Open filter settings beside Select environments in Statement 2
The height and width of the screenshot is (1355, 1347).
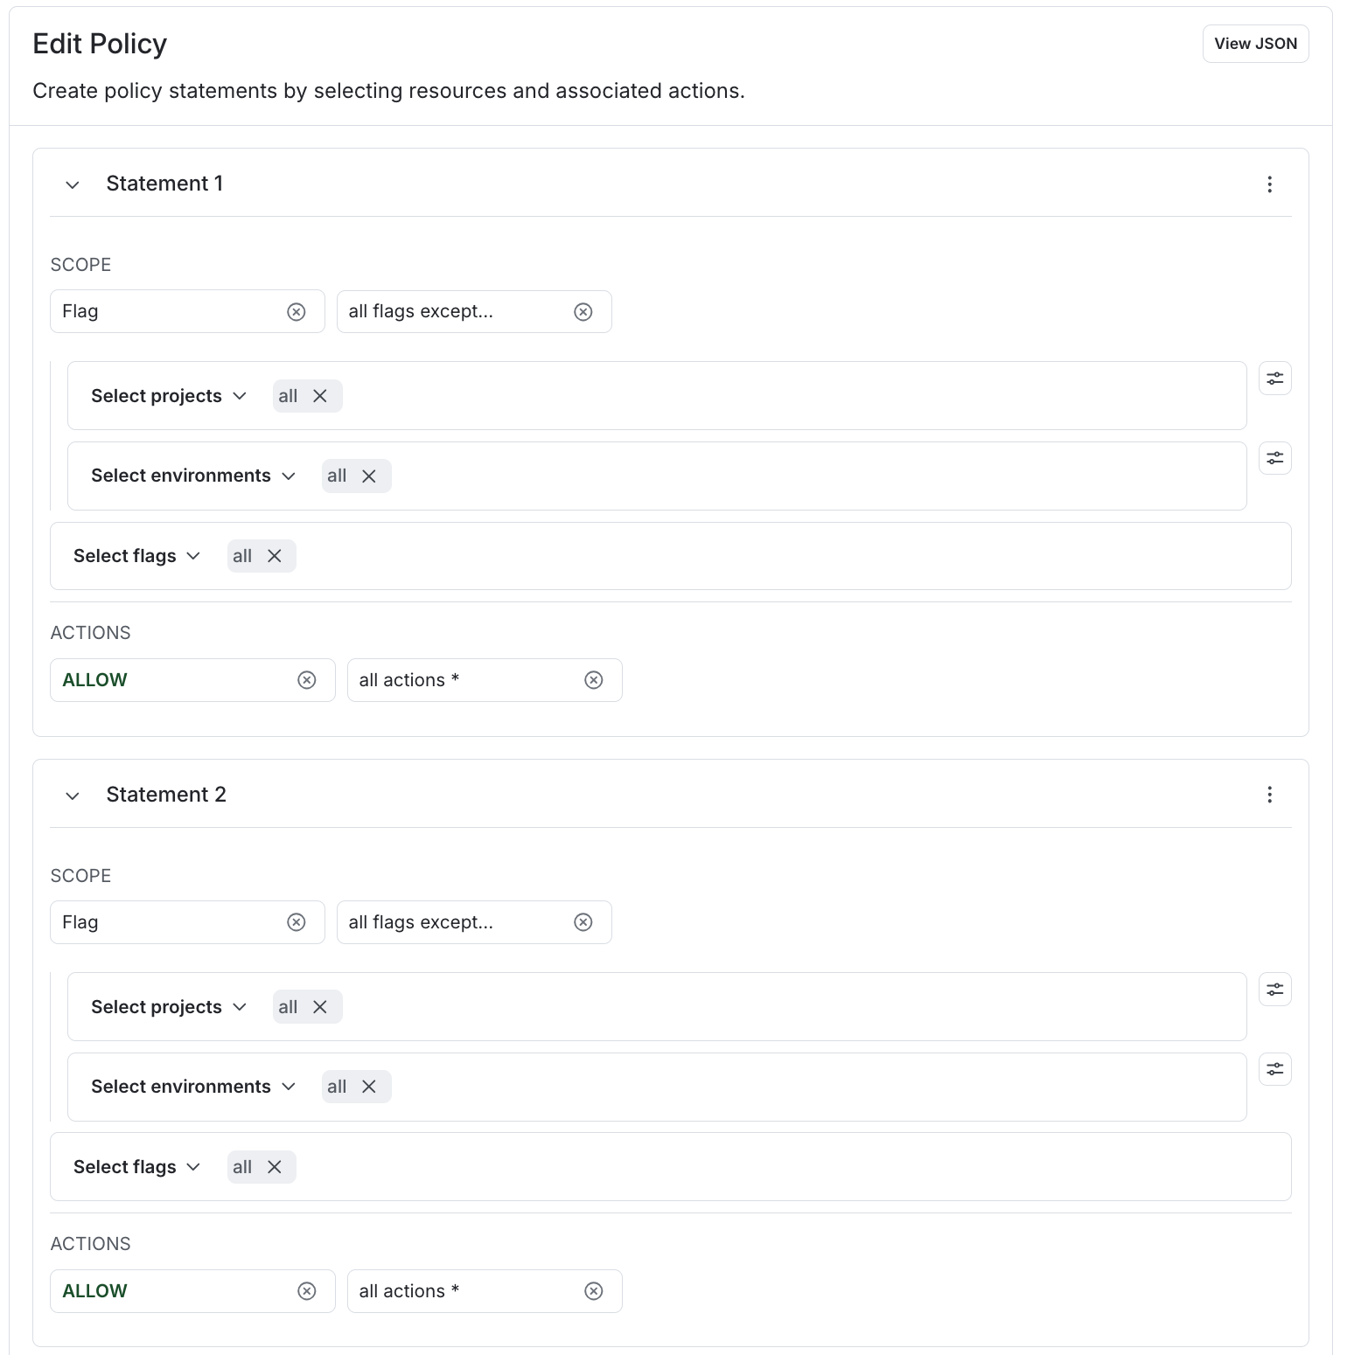coord(1274,1068)
